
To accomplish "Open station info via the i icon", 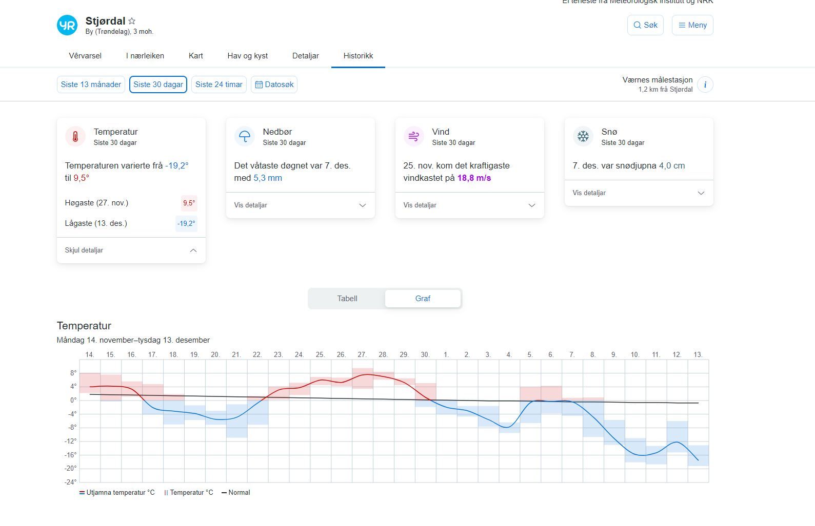I will pyautogui.click(x=705, y=85).
